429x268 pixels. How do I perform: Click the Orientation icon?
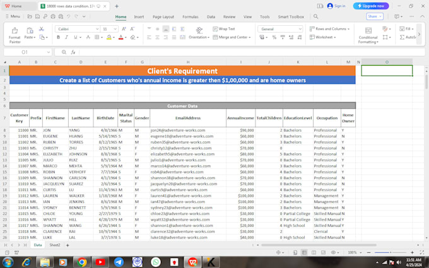pos(199,30)
